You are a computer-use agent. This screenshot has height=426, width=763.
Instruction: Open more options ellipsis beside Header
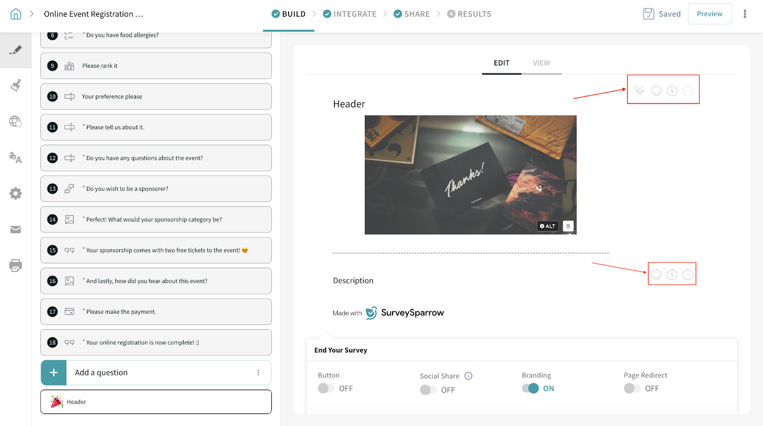[x=688, y=91]
